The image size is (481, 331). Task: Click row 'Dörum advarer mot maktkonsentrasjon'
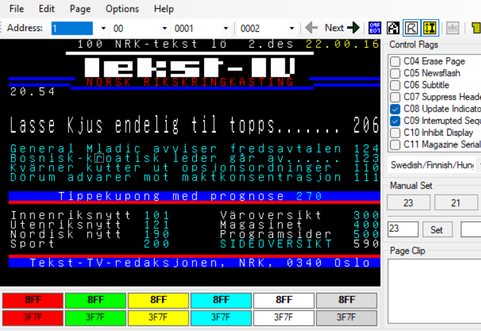pos(194,178)
